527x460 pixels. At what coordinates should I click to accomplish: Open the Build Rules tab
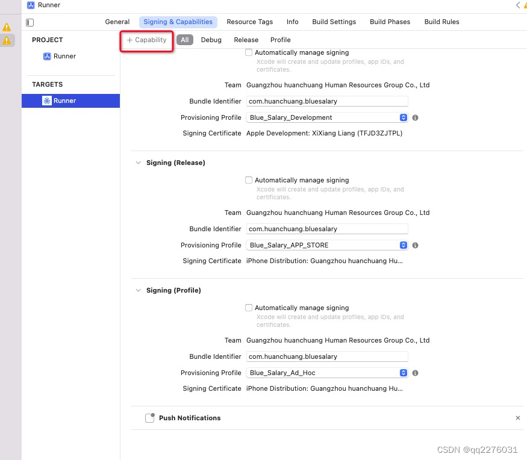pos(441,22)
